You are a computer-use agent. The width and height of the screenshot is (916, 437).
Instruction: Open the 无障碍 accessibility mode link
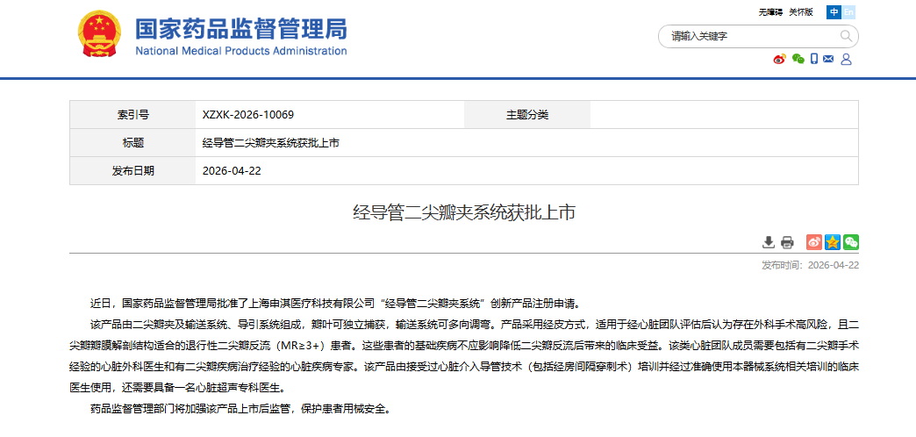770,12
